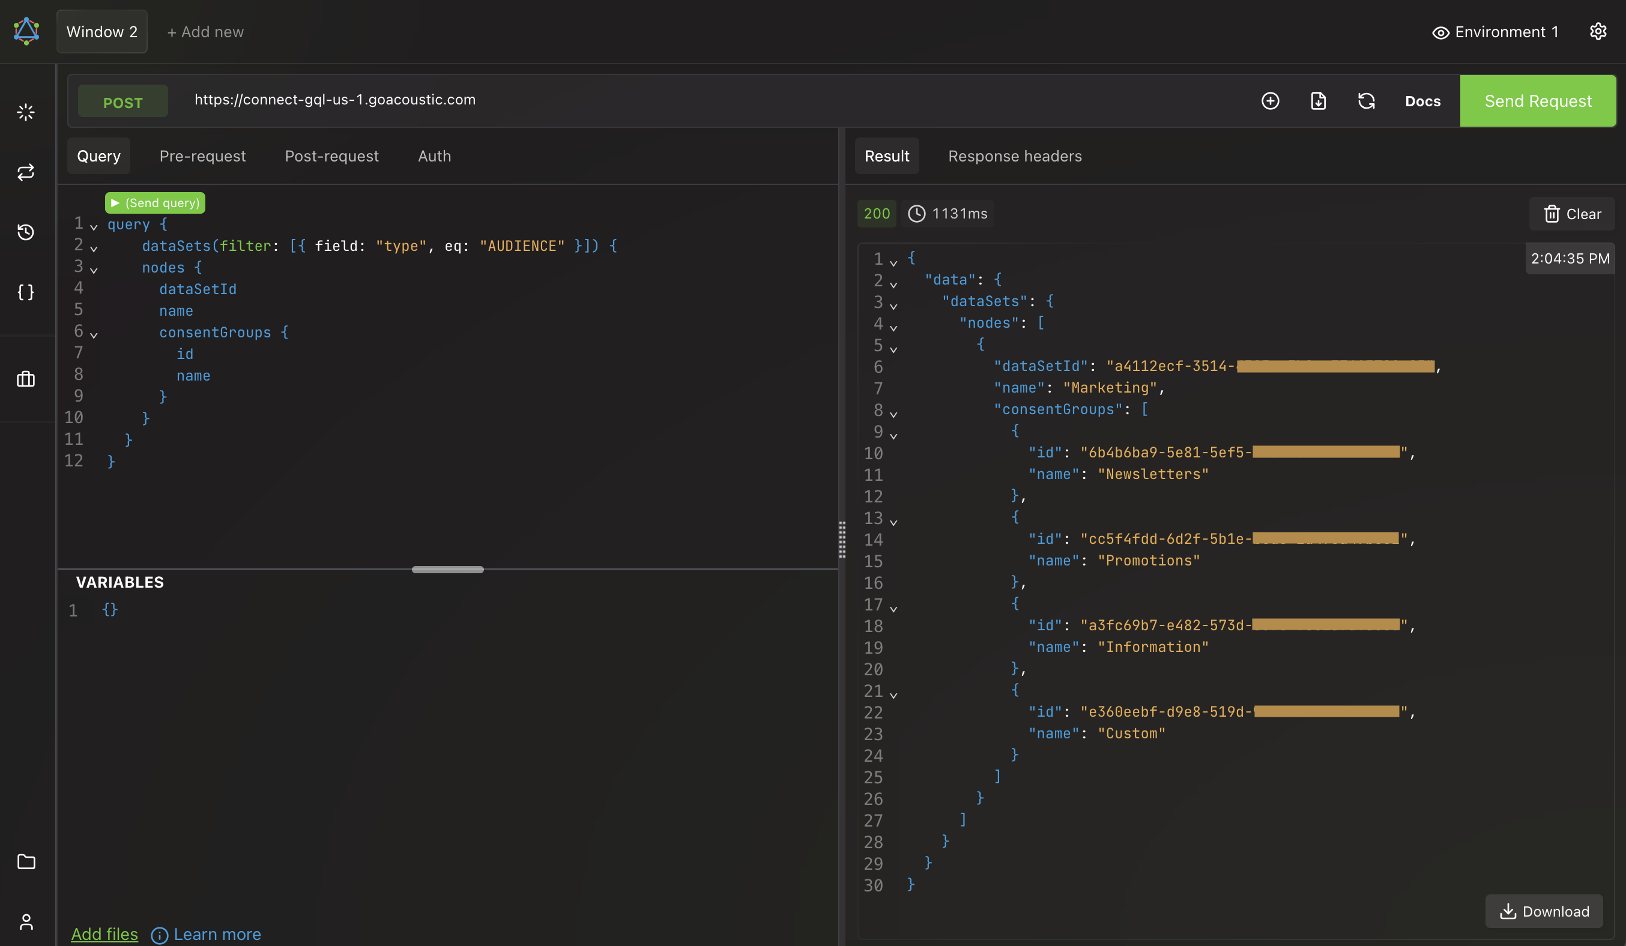This screenshot has width=1626, height=946.
Task: Click the Add files link
Action: click(x=104, y=935)
